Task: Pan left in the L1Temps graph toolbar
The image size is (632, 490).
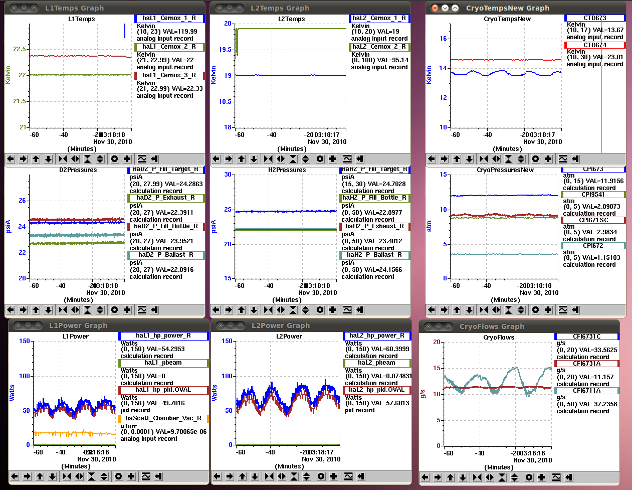Action: [11, 159]
